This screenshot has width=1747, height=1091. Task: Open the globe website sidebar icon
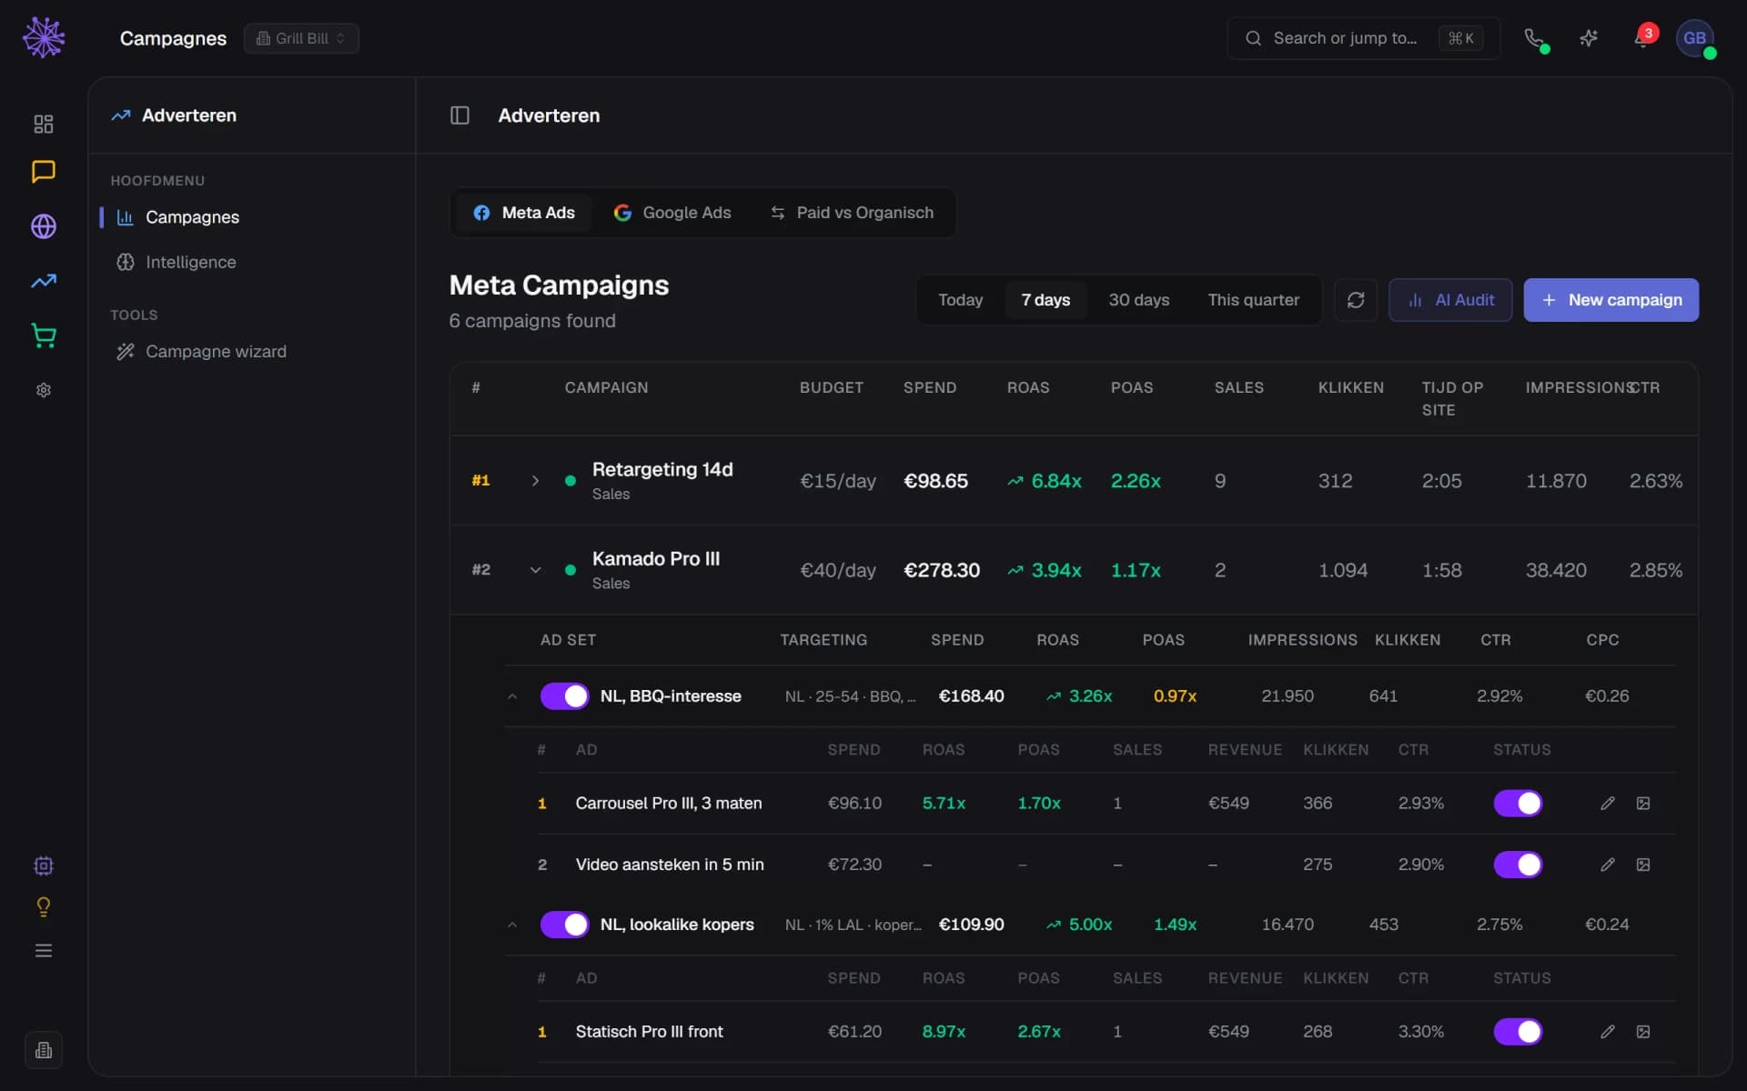click(x=44, y=226)
